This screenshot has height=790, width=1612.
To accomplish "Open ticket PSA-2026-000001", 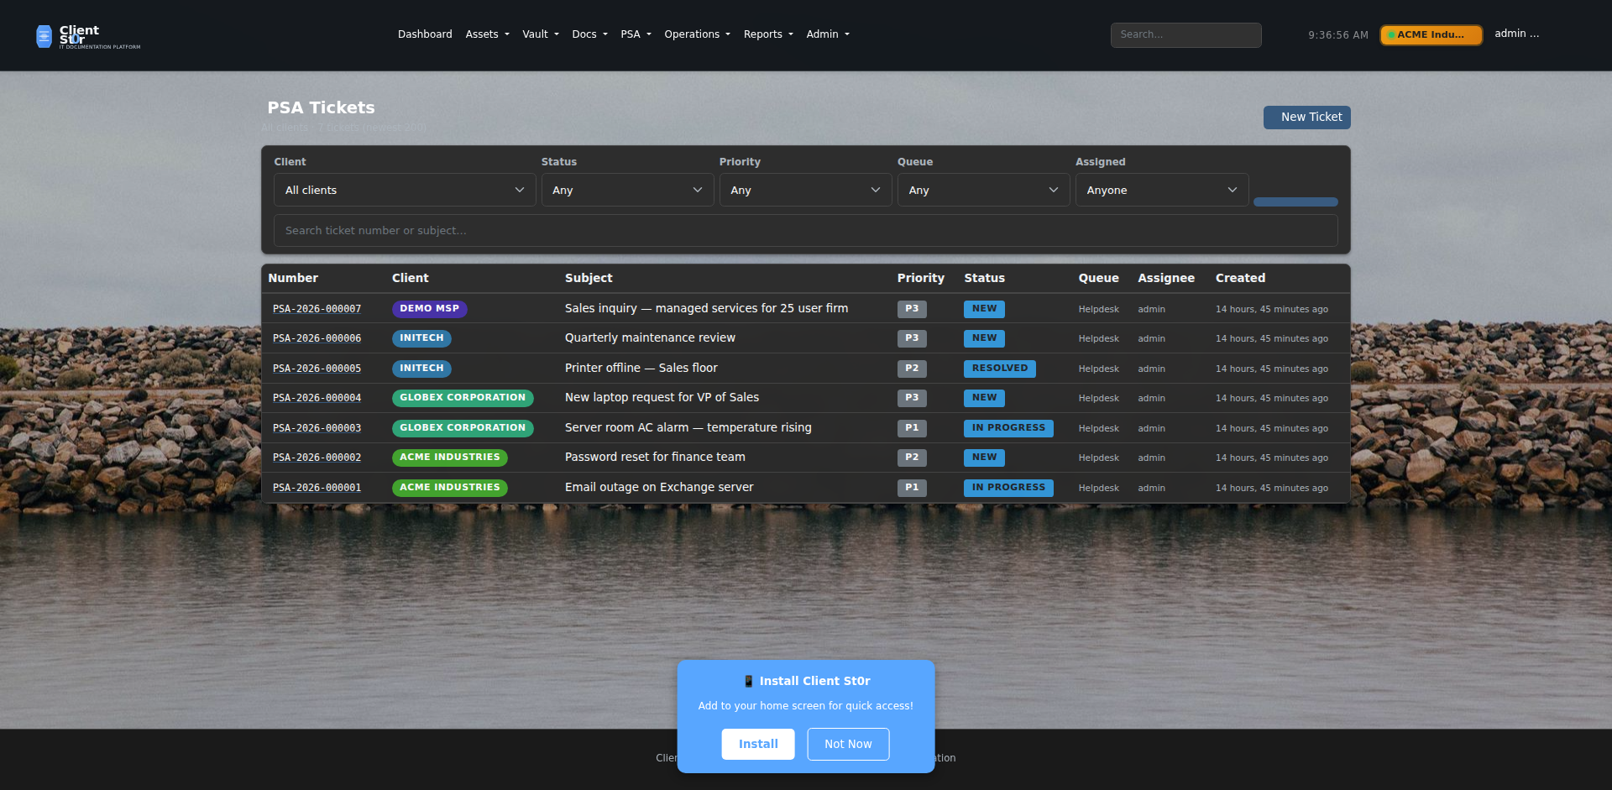I will click(x=317, y=488).
